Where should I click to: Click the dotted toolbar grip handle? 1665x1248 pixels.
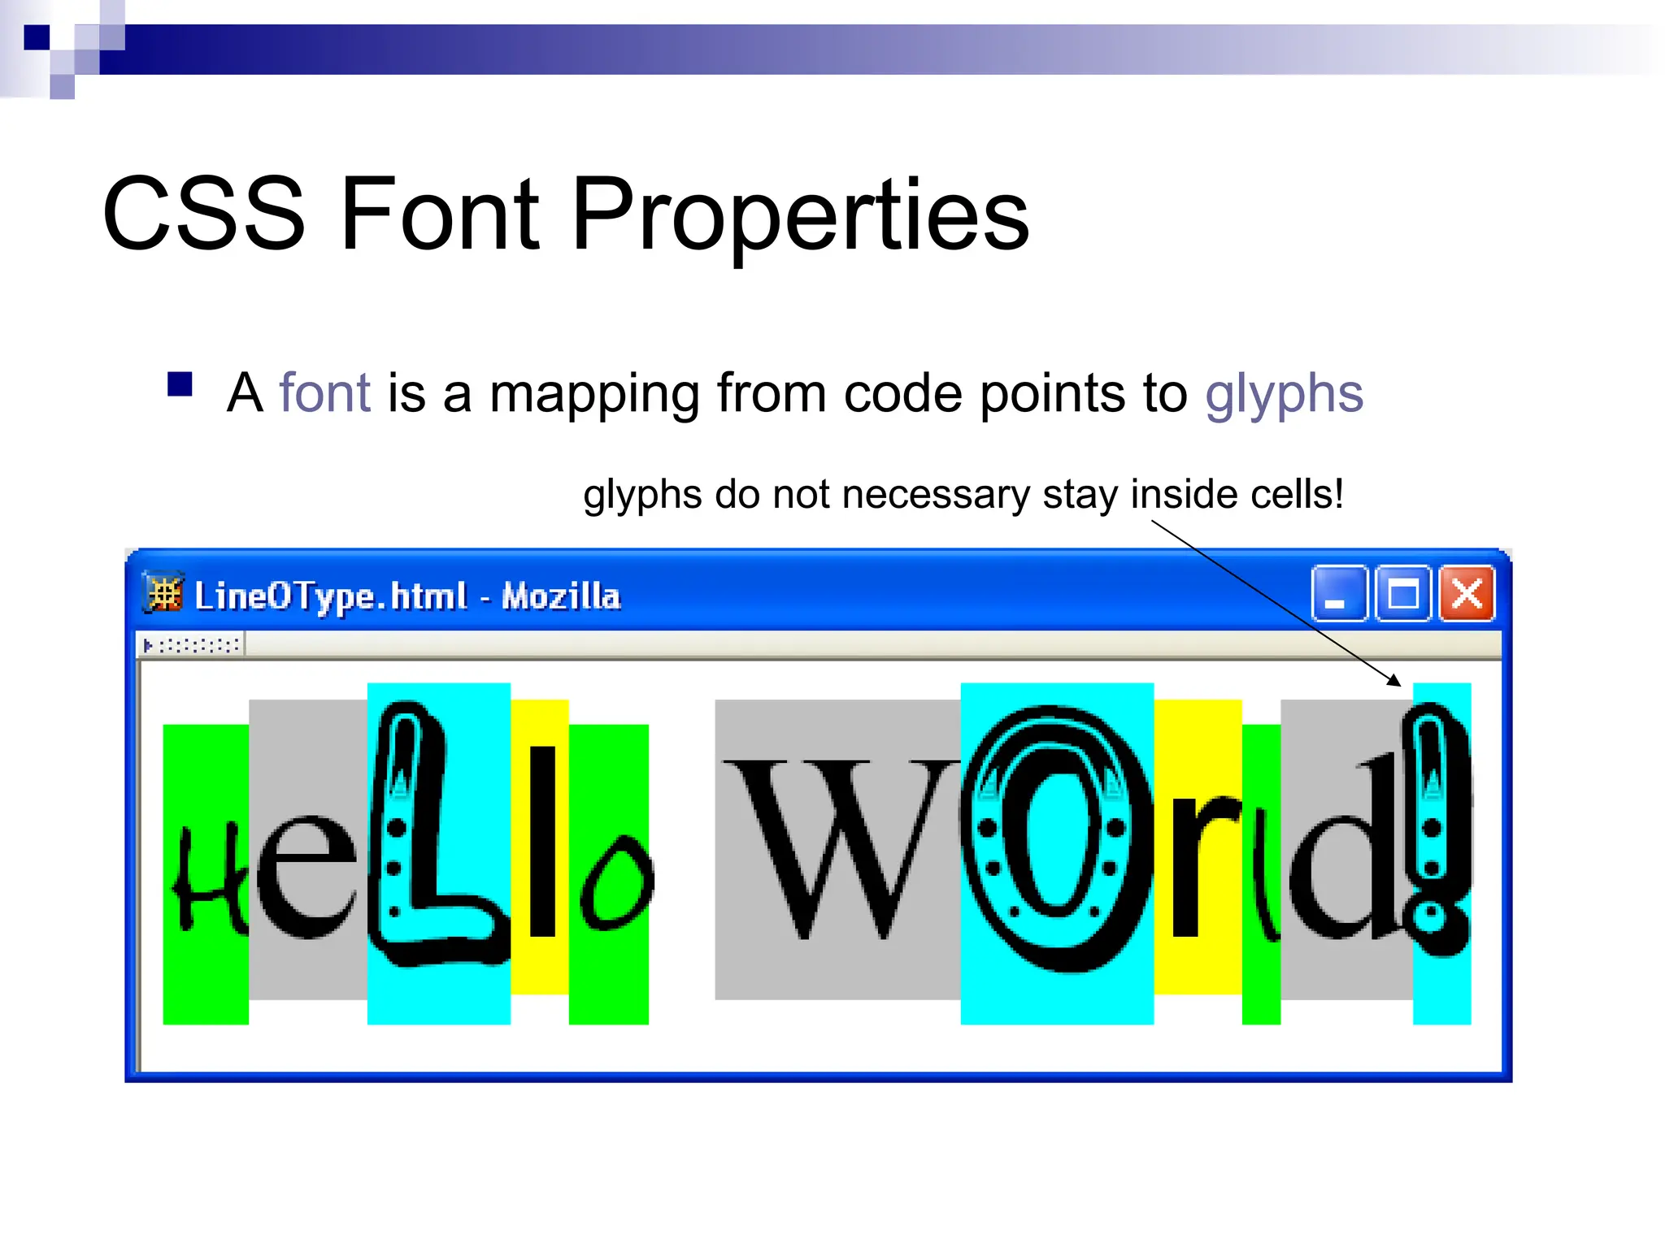199,645
